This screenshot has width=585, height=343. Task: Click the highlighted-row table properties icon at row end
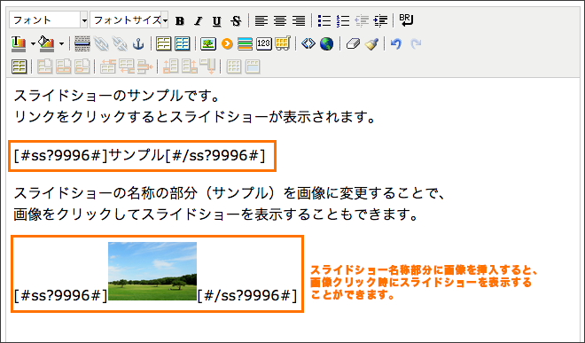point(253,67)
